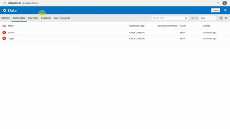This screenshot has width=230, height=129.
Task: Click admin owner in the Target row
Action: (182, 39)
